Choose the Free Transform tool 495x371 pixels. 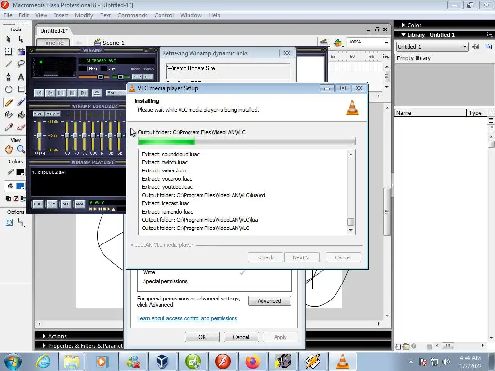point(9,52)
